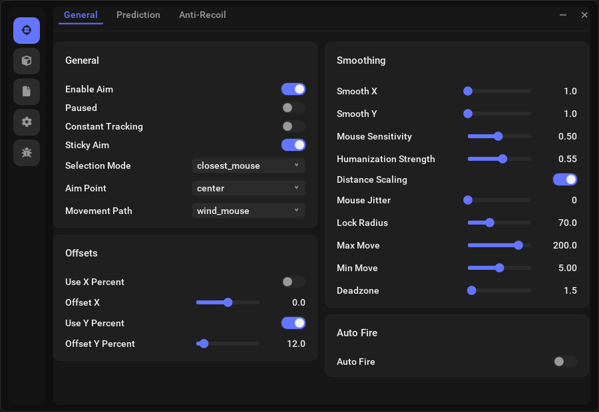Click the Offset X value 0.0
The image size is (599, 412).
(x=299, y=302)
